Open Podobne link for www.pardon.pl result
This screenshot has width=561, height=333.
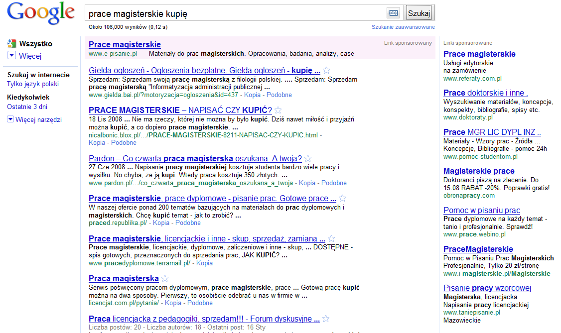[334, 183]
